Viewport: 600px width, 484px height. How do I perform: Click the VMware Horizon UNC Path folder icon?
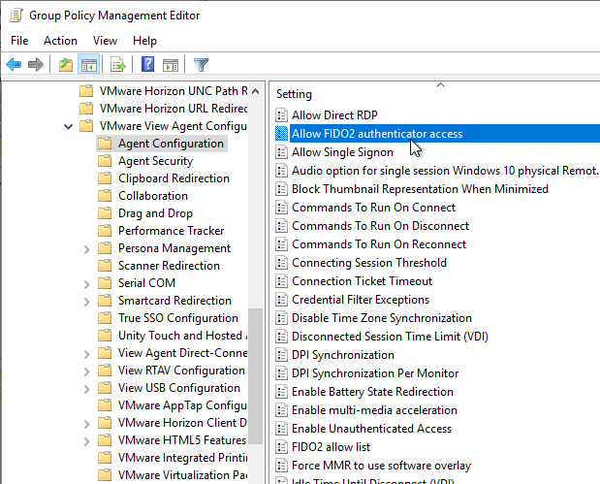tap(86, 91)
